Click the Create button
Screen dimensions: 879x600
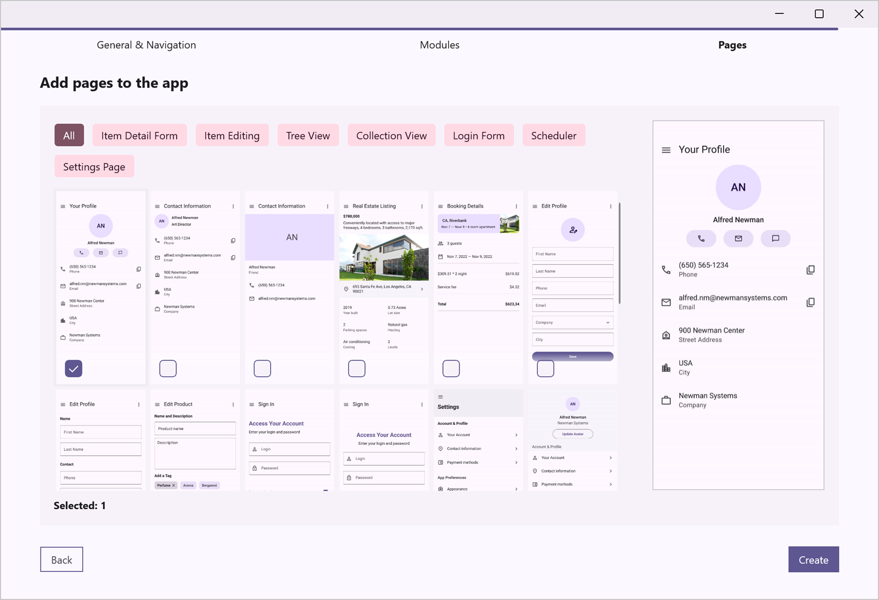tap(813, 559)
